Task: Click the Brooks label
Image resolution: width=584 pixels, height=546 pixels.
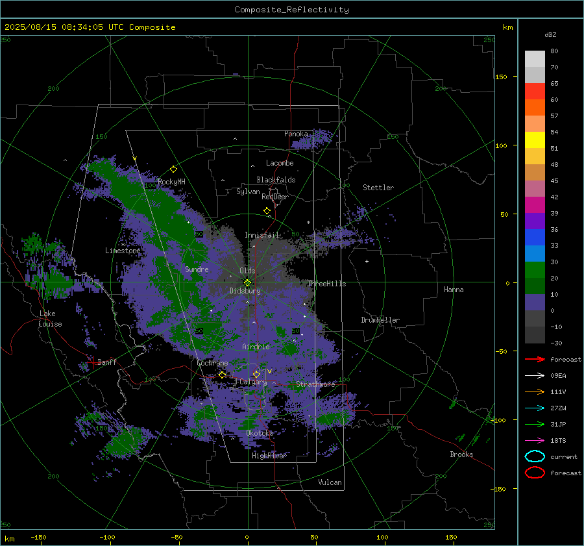Action: 461,454
